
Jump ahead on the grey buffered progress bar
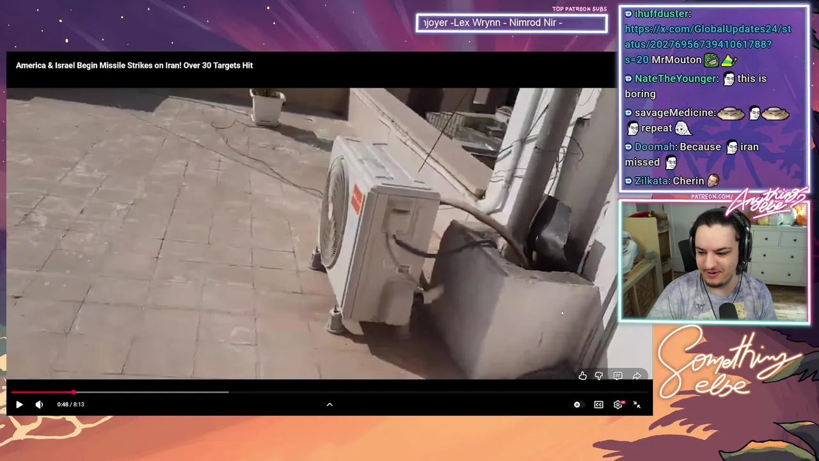click(x=152, y=392)
